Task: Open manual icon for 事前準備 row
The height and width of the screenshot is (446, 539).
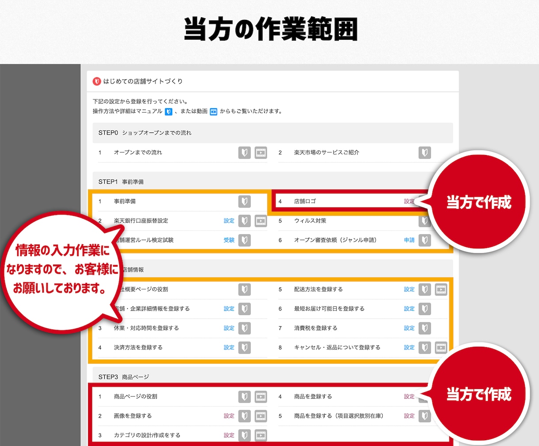Action: pos(244,201)
